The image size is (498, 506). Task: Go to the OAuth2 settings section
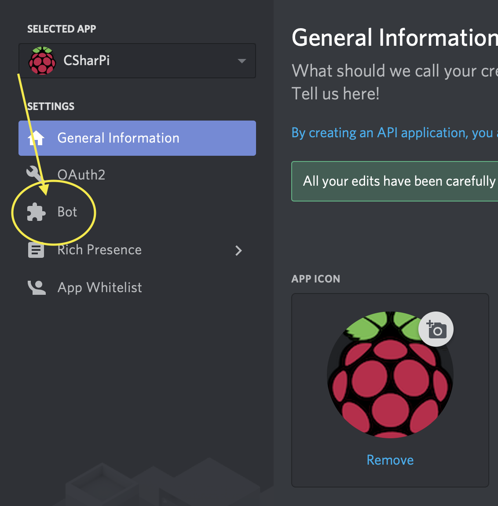click(x=81, y=175)
